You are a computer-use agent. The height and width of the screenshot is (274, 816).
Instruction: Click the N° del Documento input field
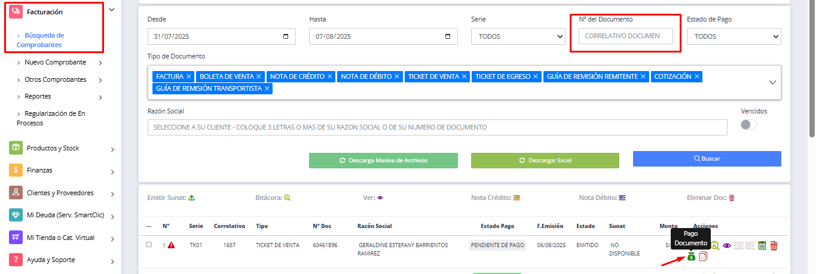pyautogui.click(x=625, y=36)
